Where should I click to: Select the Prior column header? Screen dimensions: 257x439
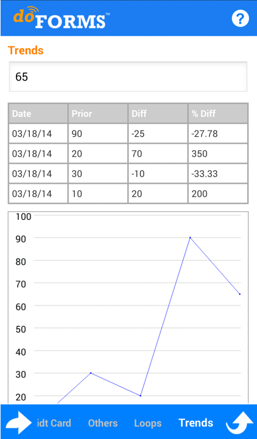98,113
